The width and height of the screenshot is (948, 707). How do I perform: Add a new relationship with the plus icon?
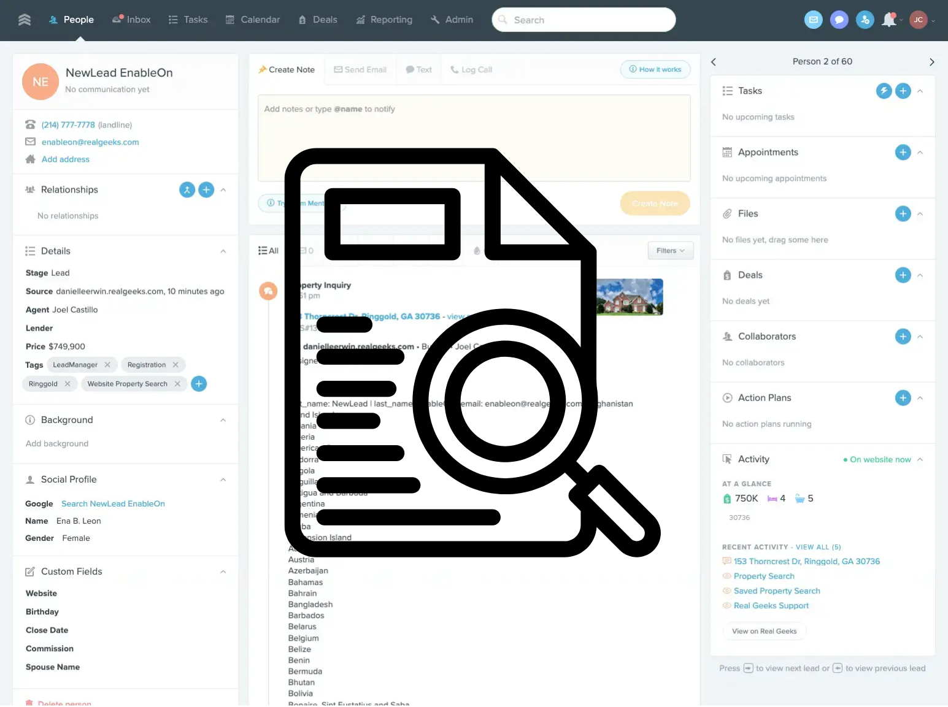point(207,190)
